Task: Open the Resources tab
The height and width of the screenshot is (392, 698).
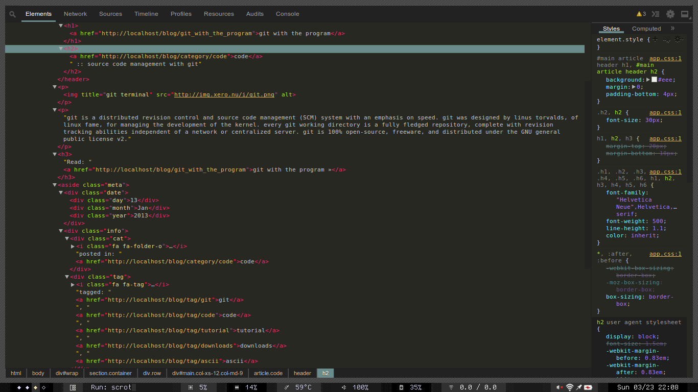Action: (x=219, y=14)
